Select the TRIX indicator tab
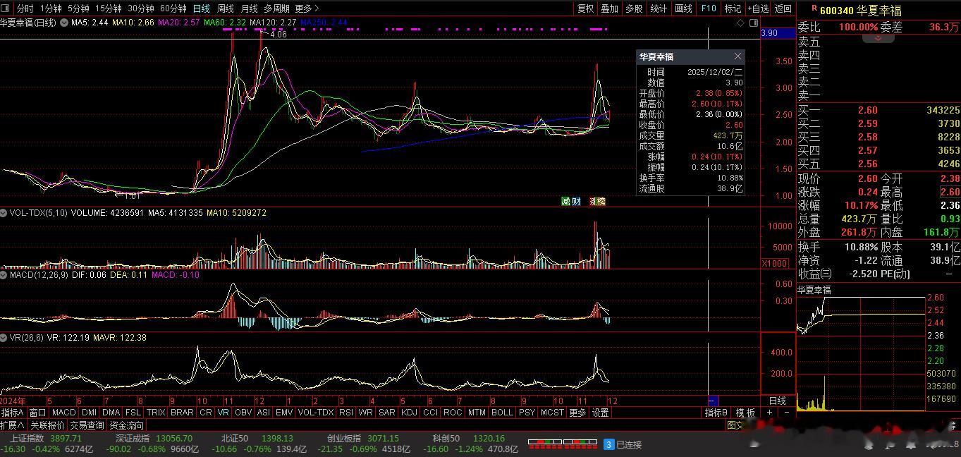Screen dimensions: 961x457 pos(156,413)
